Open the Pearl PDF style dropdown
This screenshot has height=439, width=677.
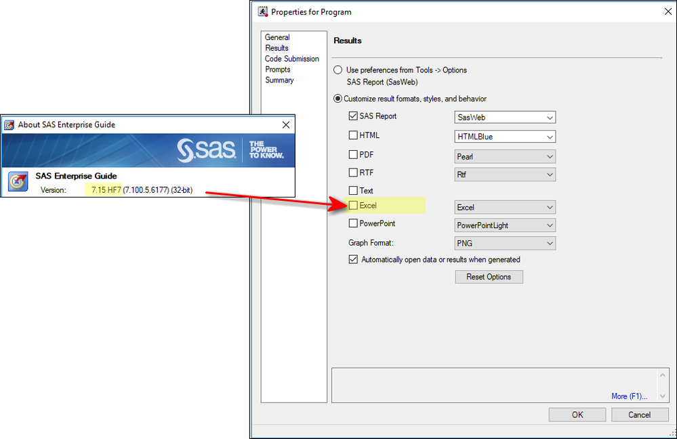point(505,156)
